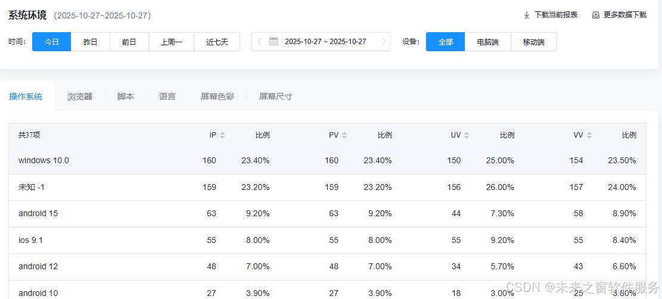Screen dimensions: 662x299
Task: Click the android 15 row label
Action: click(x=38, y=214)
